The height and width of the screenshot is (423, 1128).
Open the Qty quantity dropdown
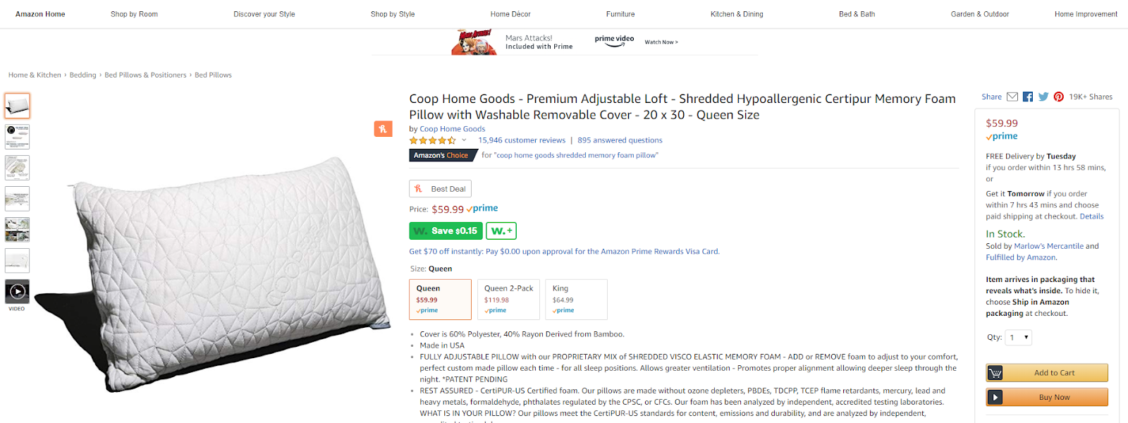[1019, 338]
